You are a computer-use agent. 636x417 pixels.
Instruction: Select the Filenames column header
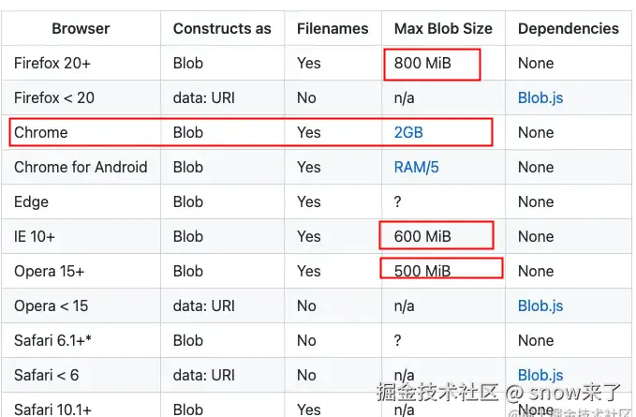click(x=333, y=28)
